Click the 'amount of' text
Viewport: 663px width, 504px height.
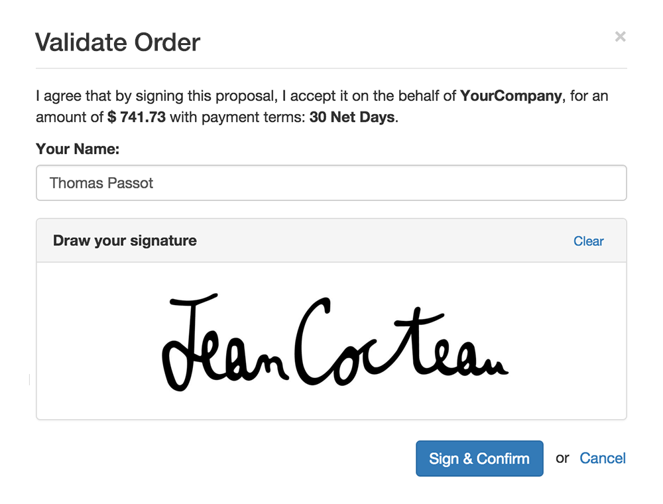70,118
